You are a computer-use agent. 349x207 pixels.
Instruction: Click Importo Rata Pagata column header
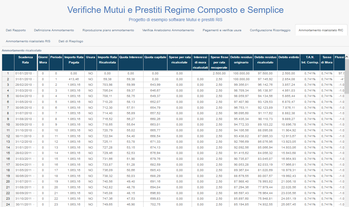(74, 62)
